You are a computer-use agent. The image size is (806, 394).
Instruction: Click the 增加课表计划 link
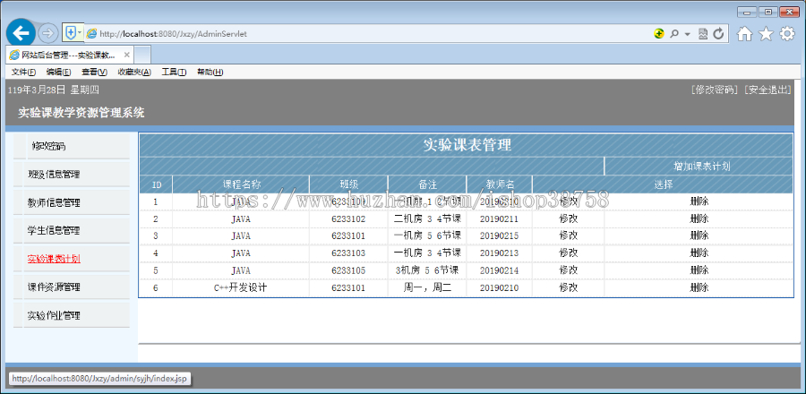click(x=701, y=167)
